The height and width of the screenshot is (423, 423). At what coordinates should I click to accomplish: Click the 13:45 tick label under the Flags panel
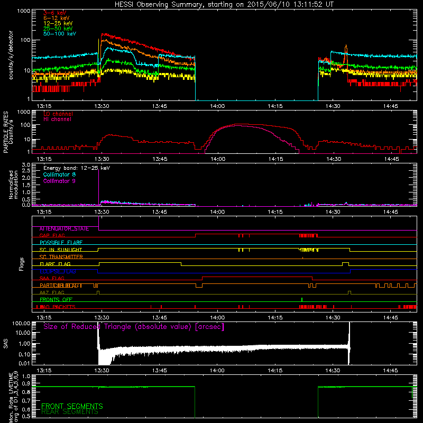(160, 318)
